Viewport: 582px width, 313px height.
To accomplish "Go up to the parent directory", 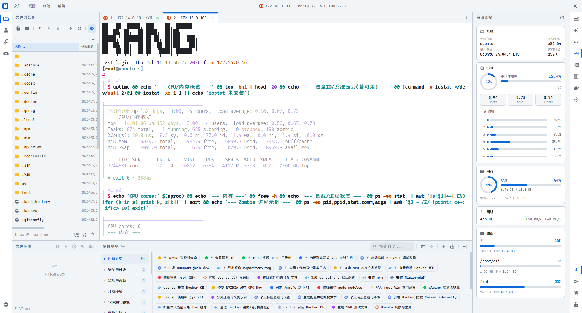I will click(70, 29).
